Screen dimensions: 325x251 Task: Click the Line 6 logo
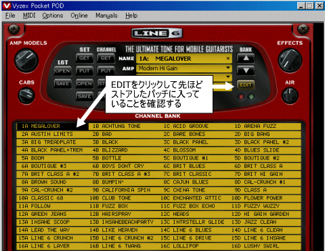157,33
